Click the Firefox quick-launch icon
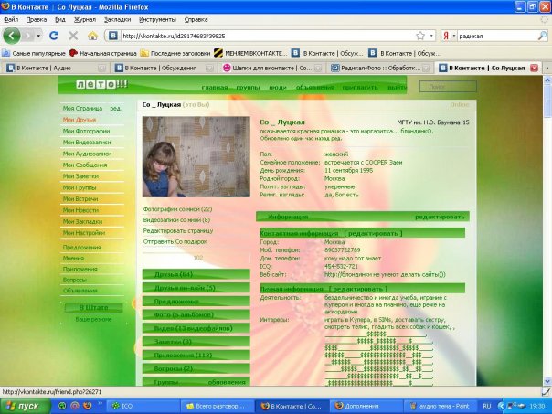The image size is (552, 414). (88, 406)
